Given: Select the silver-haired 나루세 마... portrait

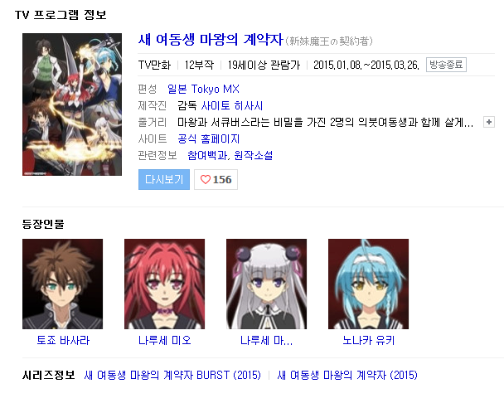Looking at the screenshot, I should (x=266, y=284).
